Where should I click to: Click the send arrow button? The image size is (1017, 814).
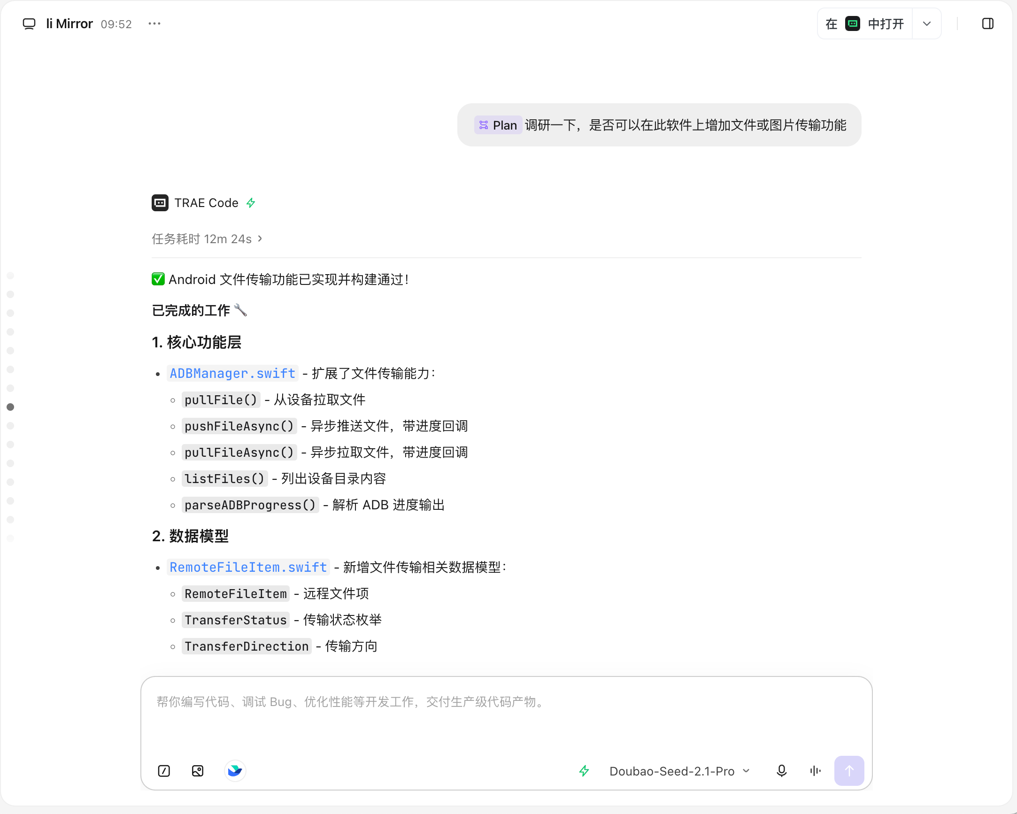pyautogui.click(x=849, y=771)
